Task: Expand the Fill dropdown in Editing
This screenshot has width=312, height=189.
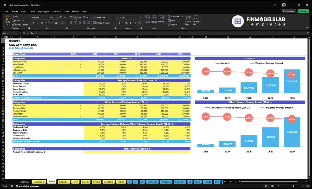Action: 175,20
